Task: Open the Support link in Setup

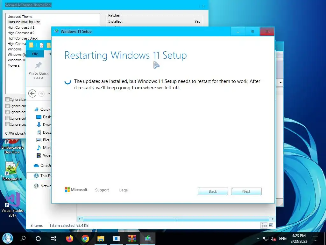Action: pos(102,190)
